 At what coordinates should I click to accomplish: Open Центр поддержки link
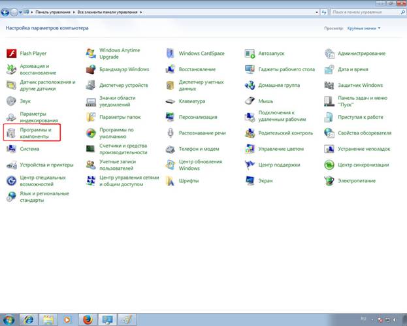pyautogui.click(x=279, y=165)
